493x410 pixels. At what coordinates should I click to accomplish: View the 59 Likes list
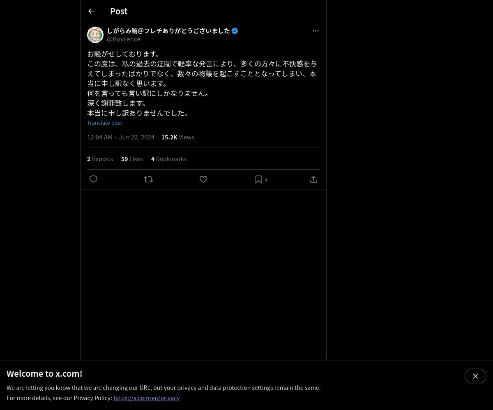tap(132, 159)
